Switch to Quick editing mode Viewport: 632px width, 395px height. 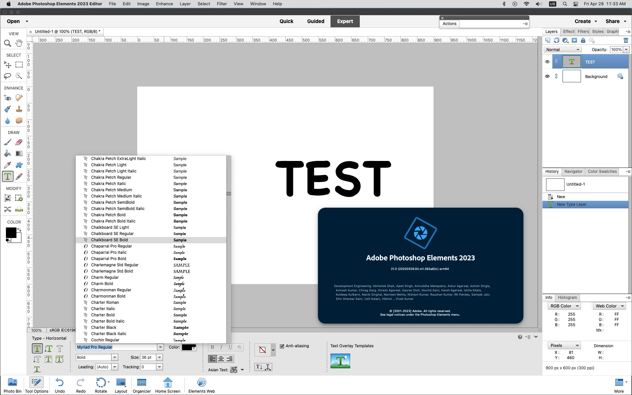point(286,21)
